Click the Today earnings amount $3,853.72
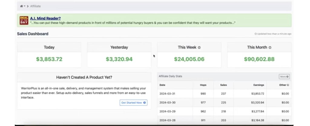 click(49, 59)
